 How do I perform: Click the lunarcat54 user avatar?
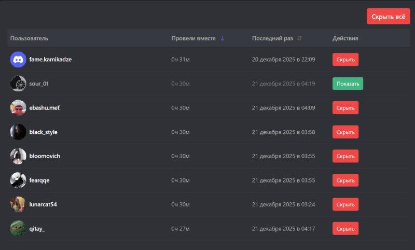tap(18, 204)
